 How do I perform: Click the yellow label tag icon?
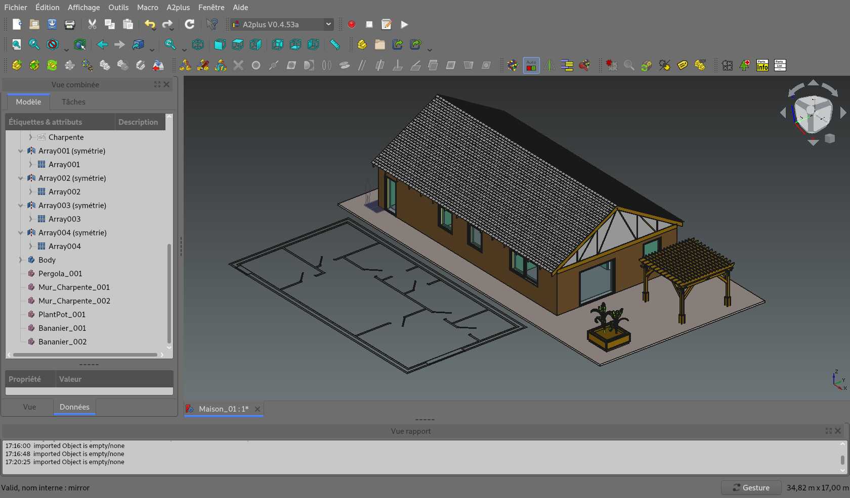pyautogui.click(x=683, y=65)
